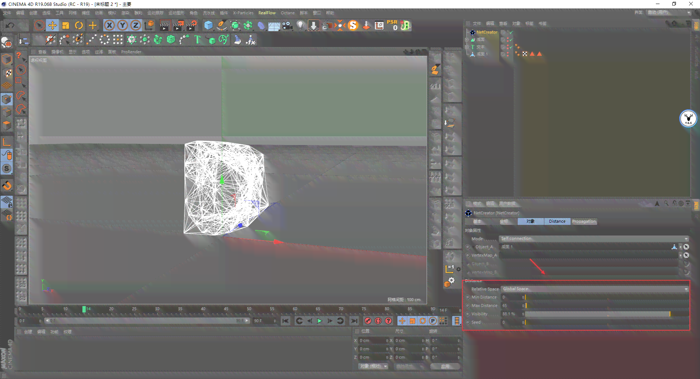The width and height of the screenshot is (700, 379).
Task: Switch to the Propagation tab
Action: (584, 221)
